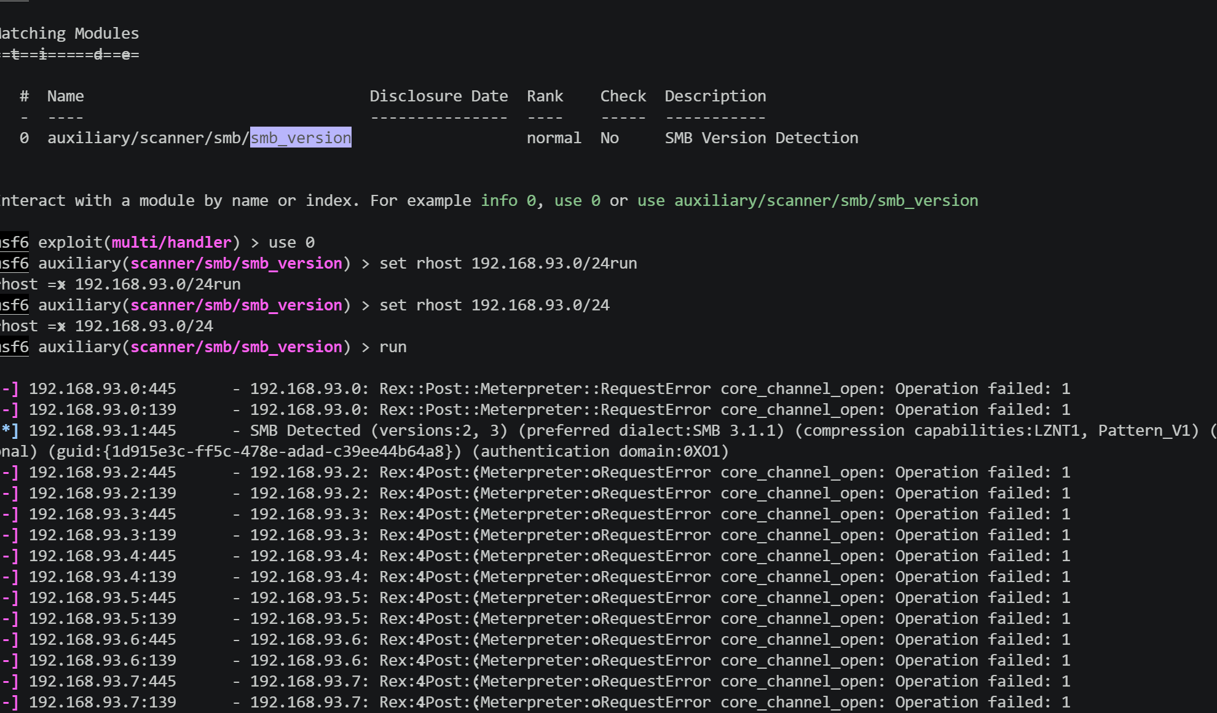This screenshot has width=1217, height=713.
Task: Click '192.168.93.5:139' result entry
Action: (103, 618)
